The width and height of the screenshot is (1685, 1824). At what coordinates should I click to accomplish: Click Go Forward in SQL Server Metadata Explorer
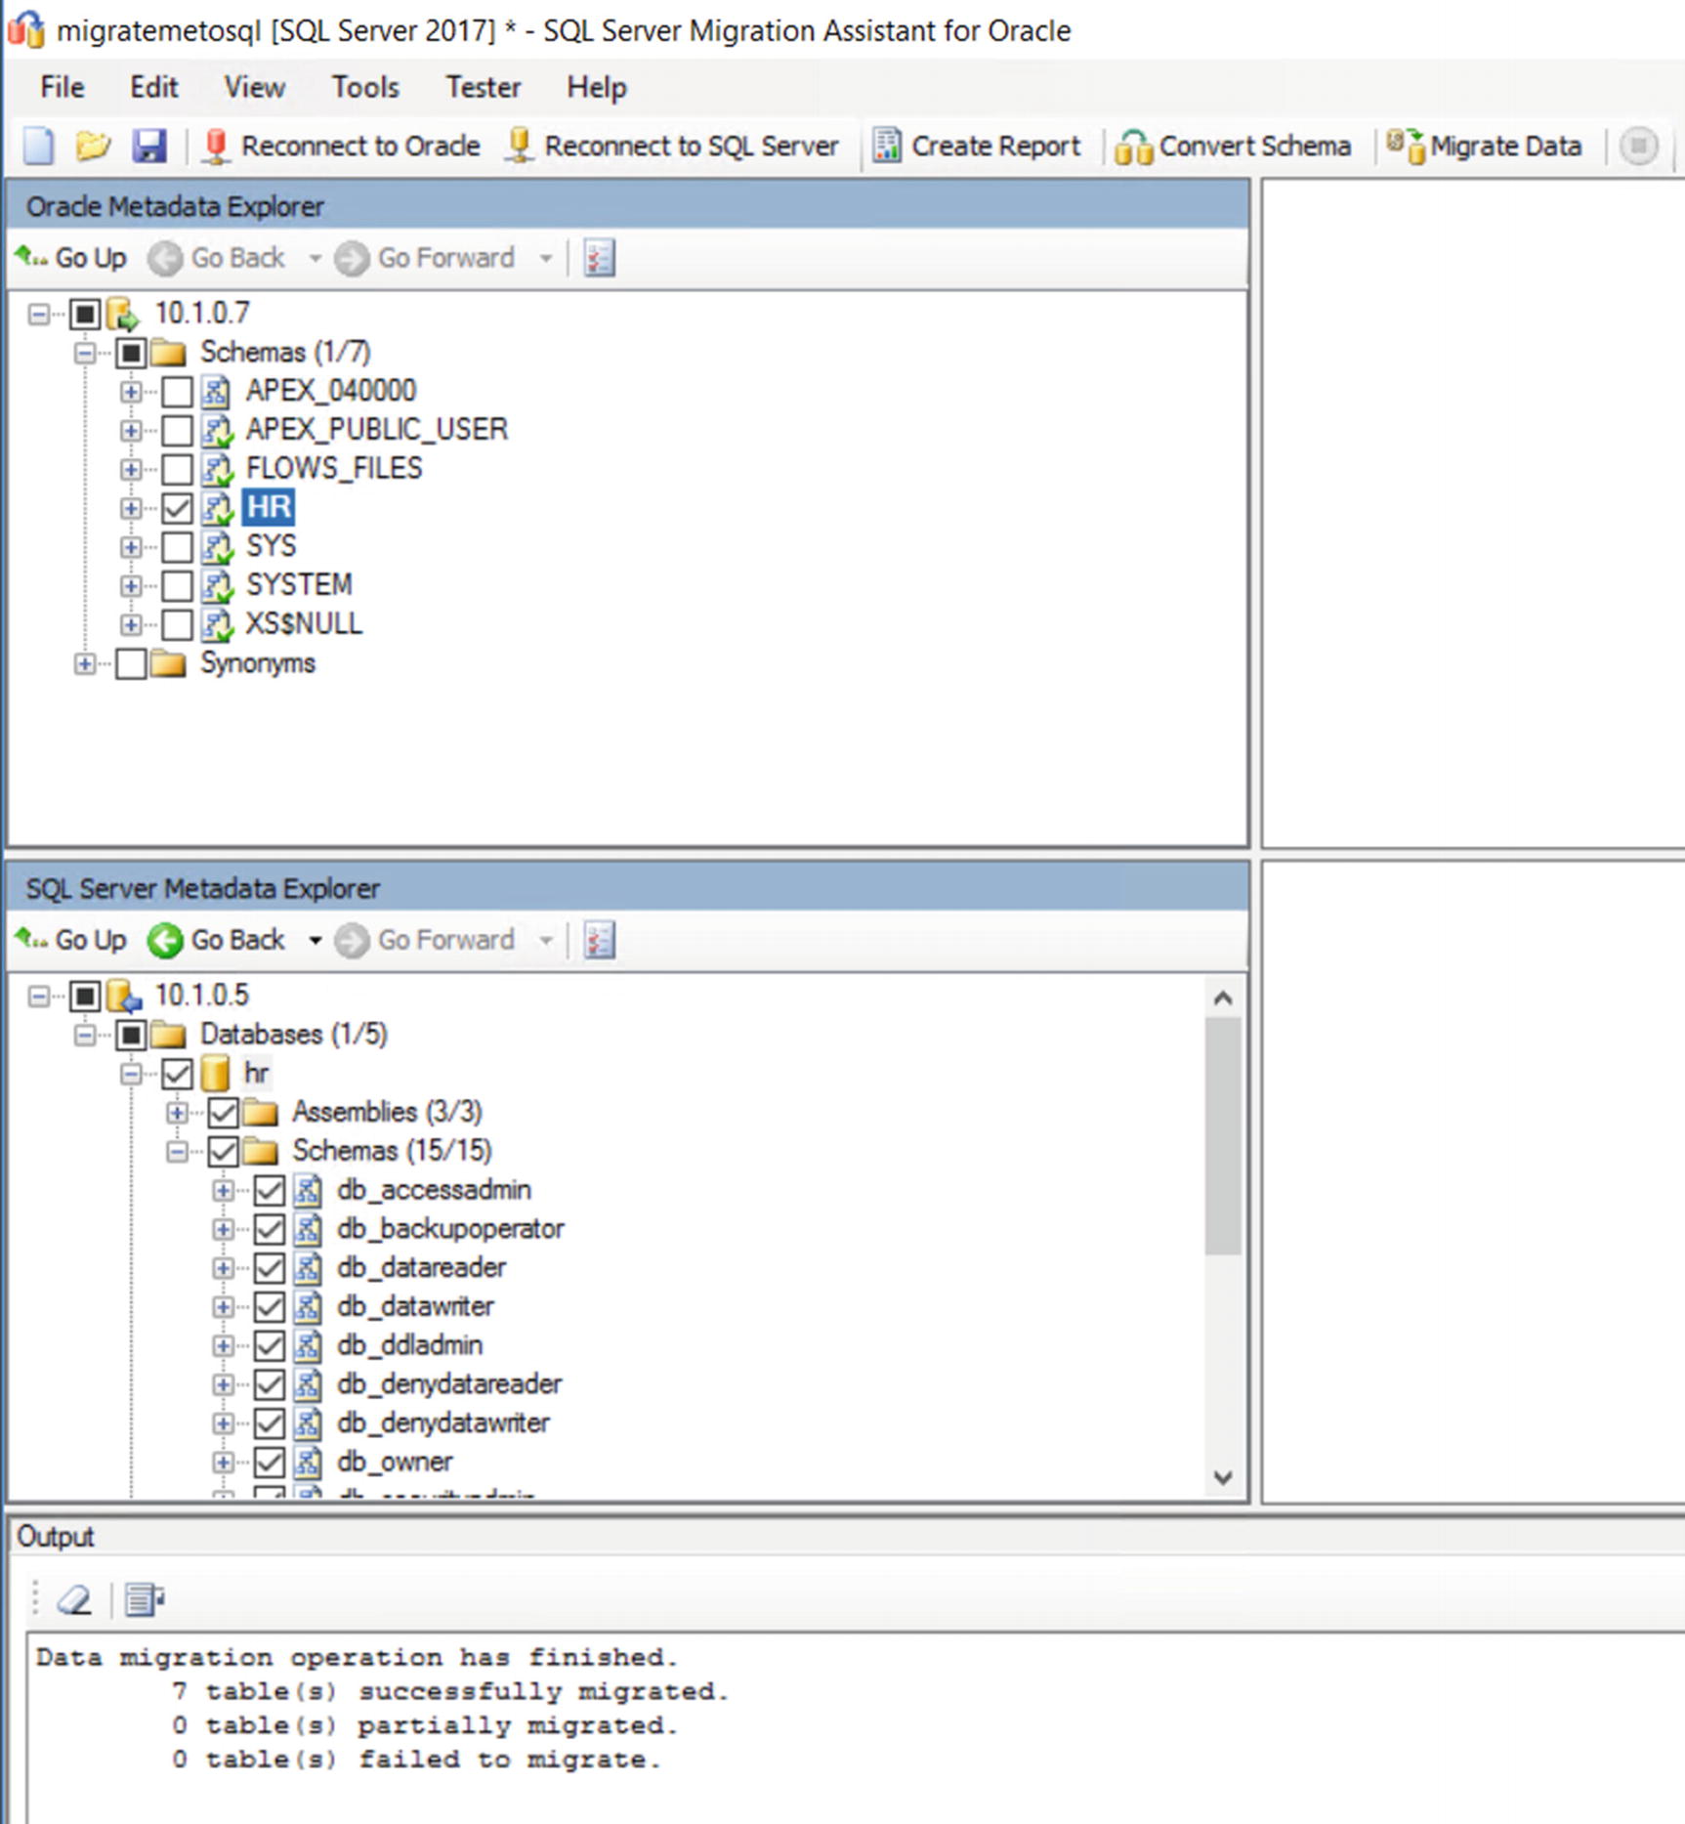(x=425, y=940)
